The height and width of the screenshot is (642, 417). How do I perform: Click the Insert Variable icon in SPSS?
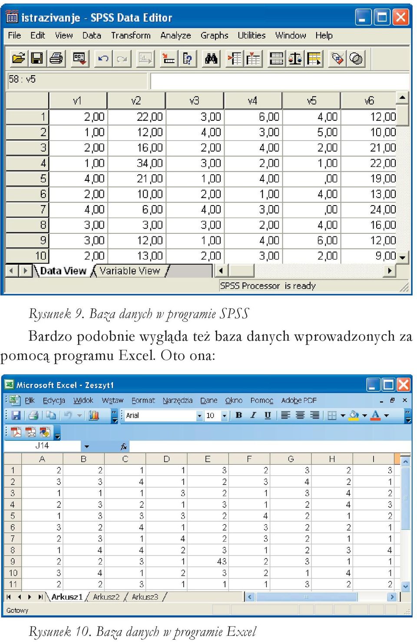pyautogui.click(x=253, y=58)
